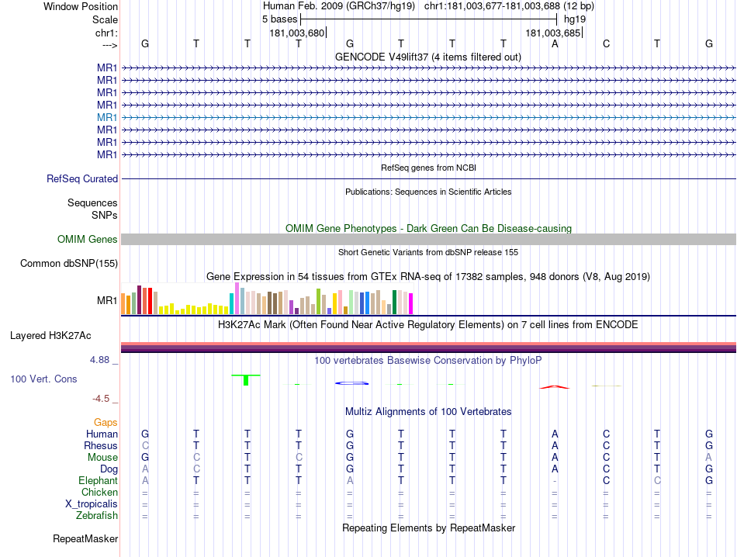Click the Dog species label
This screenshot has width=737, height=557.
click(109, 469)
